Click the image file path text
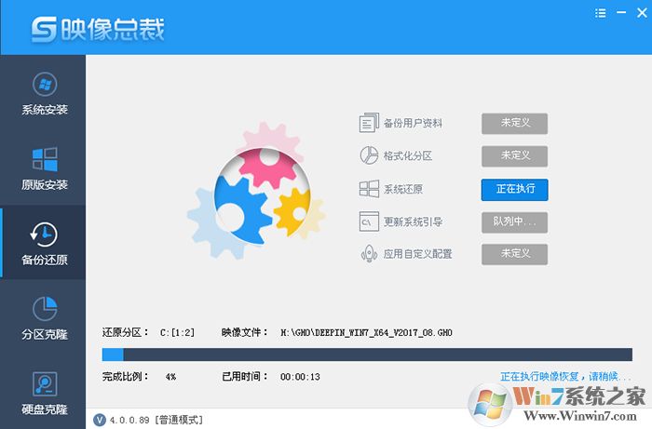652x429 pixels. (x=365, y=332)
